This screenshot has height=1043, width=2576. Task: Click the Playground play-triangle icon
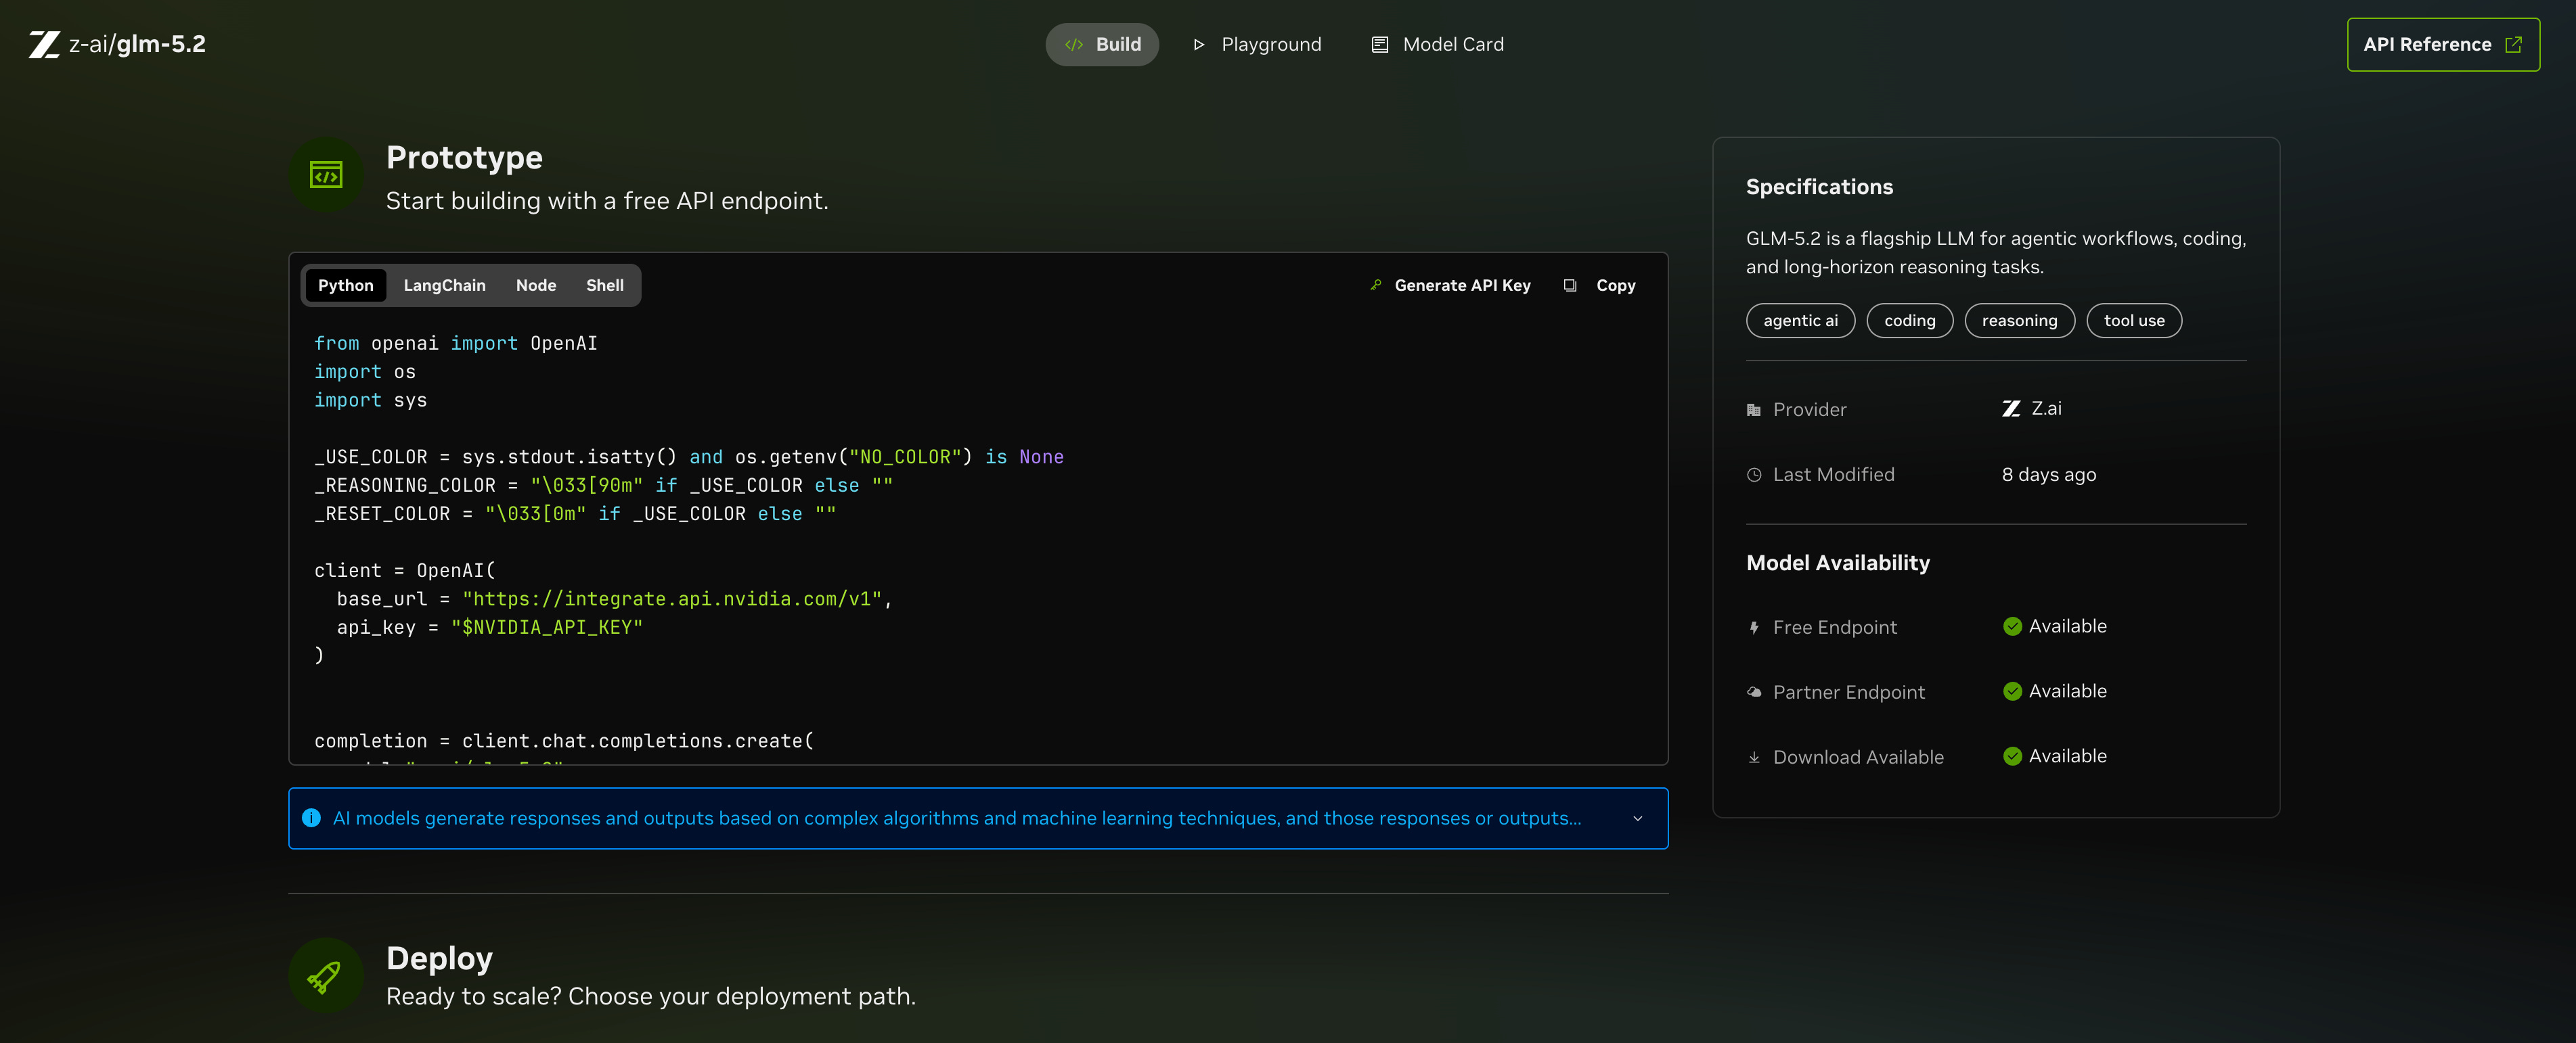(x=1198, y=45)
